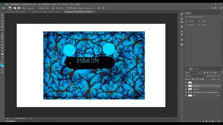Select the Hand tool
Viewport: 223px width, 125px height.
click(2, 54)
